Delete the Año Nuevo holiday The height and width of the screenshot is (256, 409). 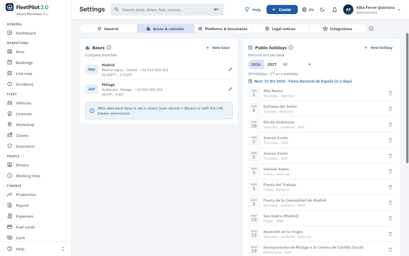pyautogui.click(x=390, y=93)
